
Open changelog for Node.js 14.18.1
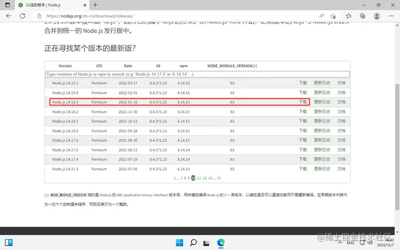(x=322, y=121)
